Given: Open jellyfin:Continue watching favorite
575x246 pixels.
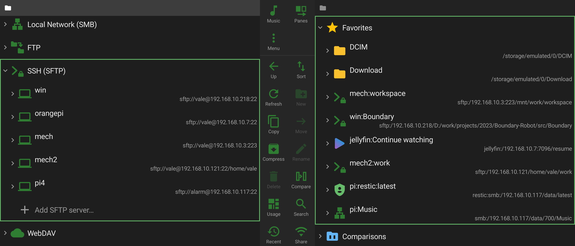Looking at the screenshot, I should pos(445,144).
